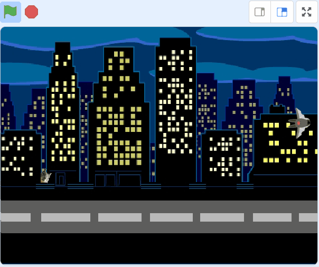Click the small gray sprite by the doorway
The image size is (319, 267).
(45, 176)
